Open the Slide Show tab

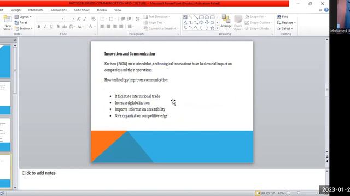(x=82, y=10)
